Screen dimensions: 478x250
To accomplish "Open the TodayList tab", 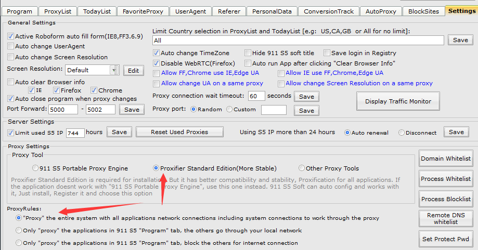I will [97, 11].
